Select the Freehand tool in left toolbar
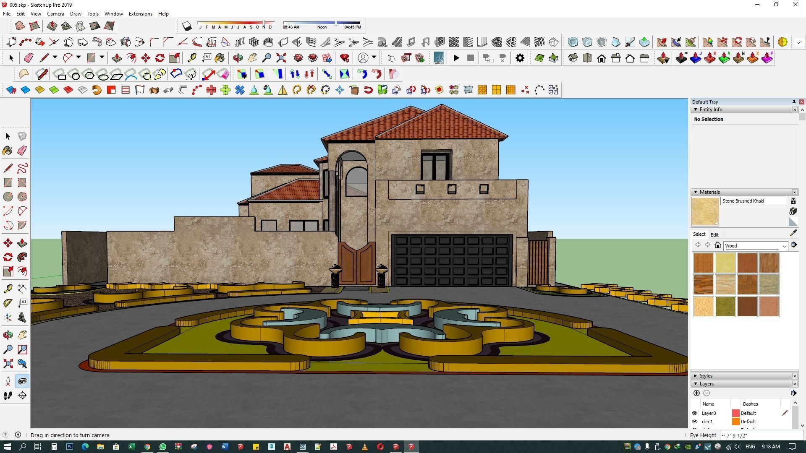This screenshot has width=806, height=453. pyautogui.click(x=22, y=168)
